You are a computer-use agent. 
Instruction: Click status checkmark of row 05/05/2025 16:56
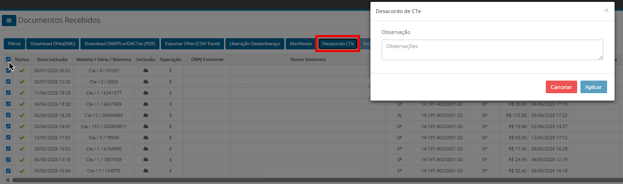tap(22, 171)
